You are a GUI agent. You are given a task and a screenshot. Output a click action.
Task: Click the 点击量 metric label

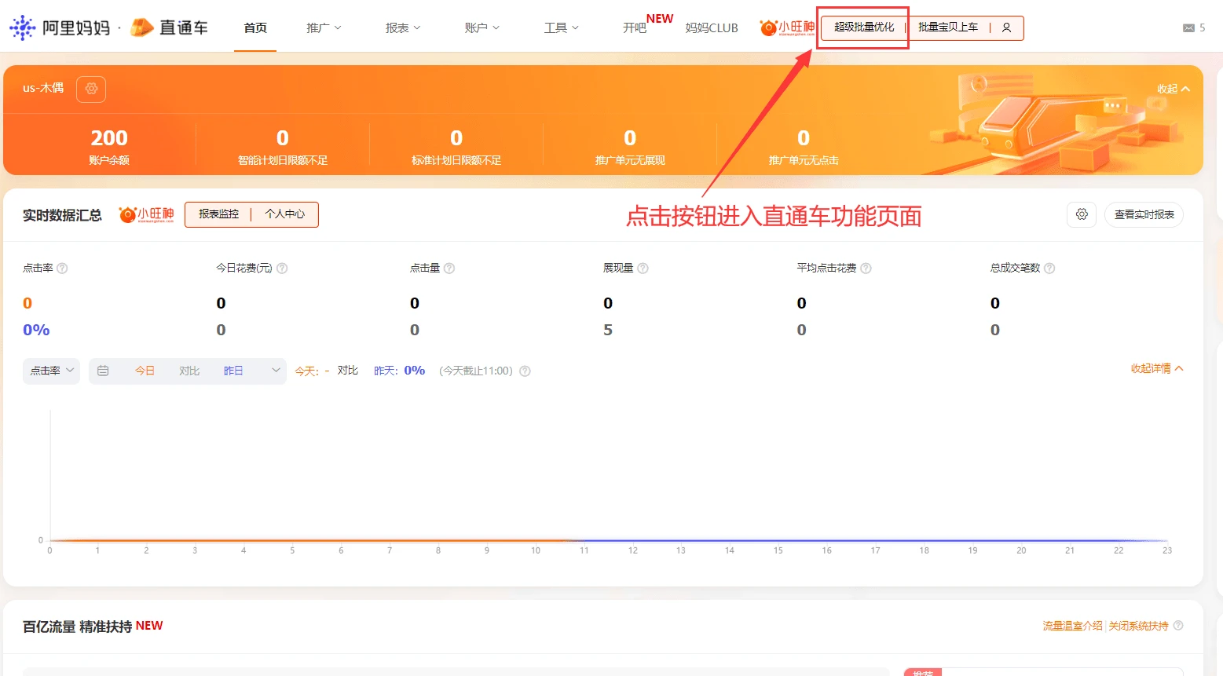(425, 269)
